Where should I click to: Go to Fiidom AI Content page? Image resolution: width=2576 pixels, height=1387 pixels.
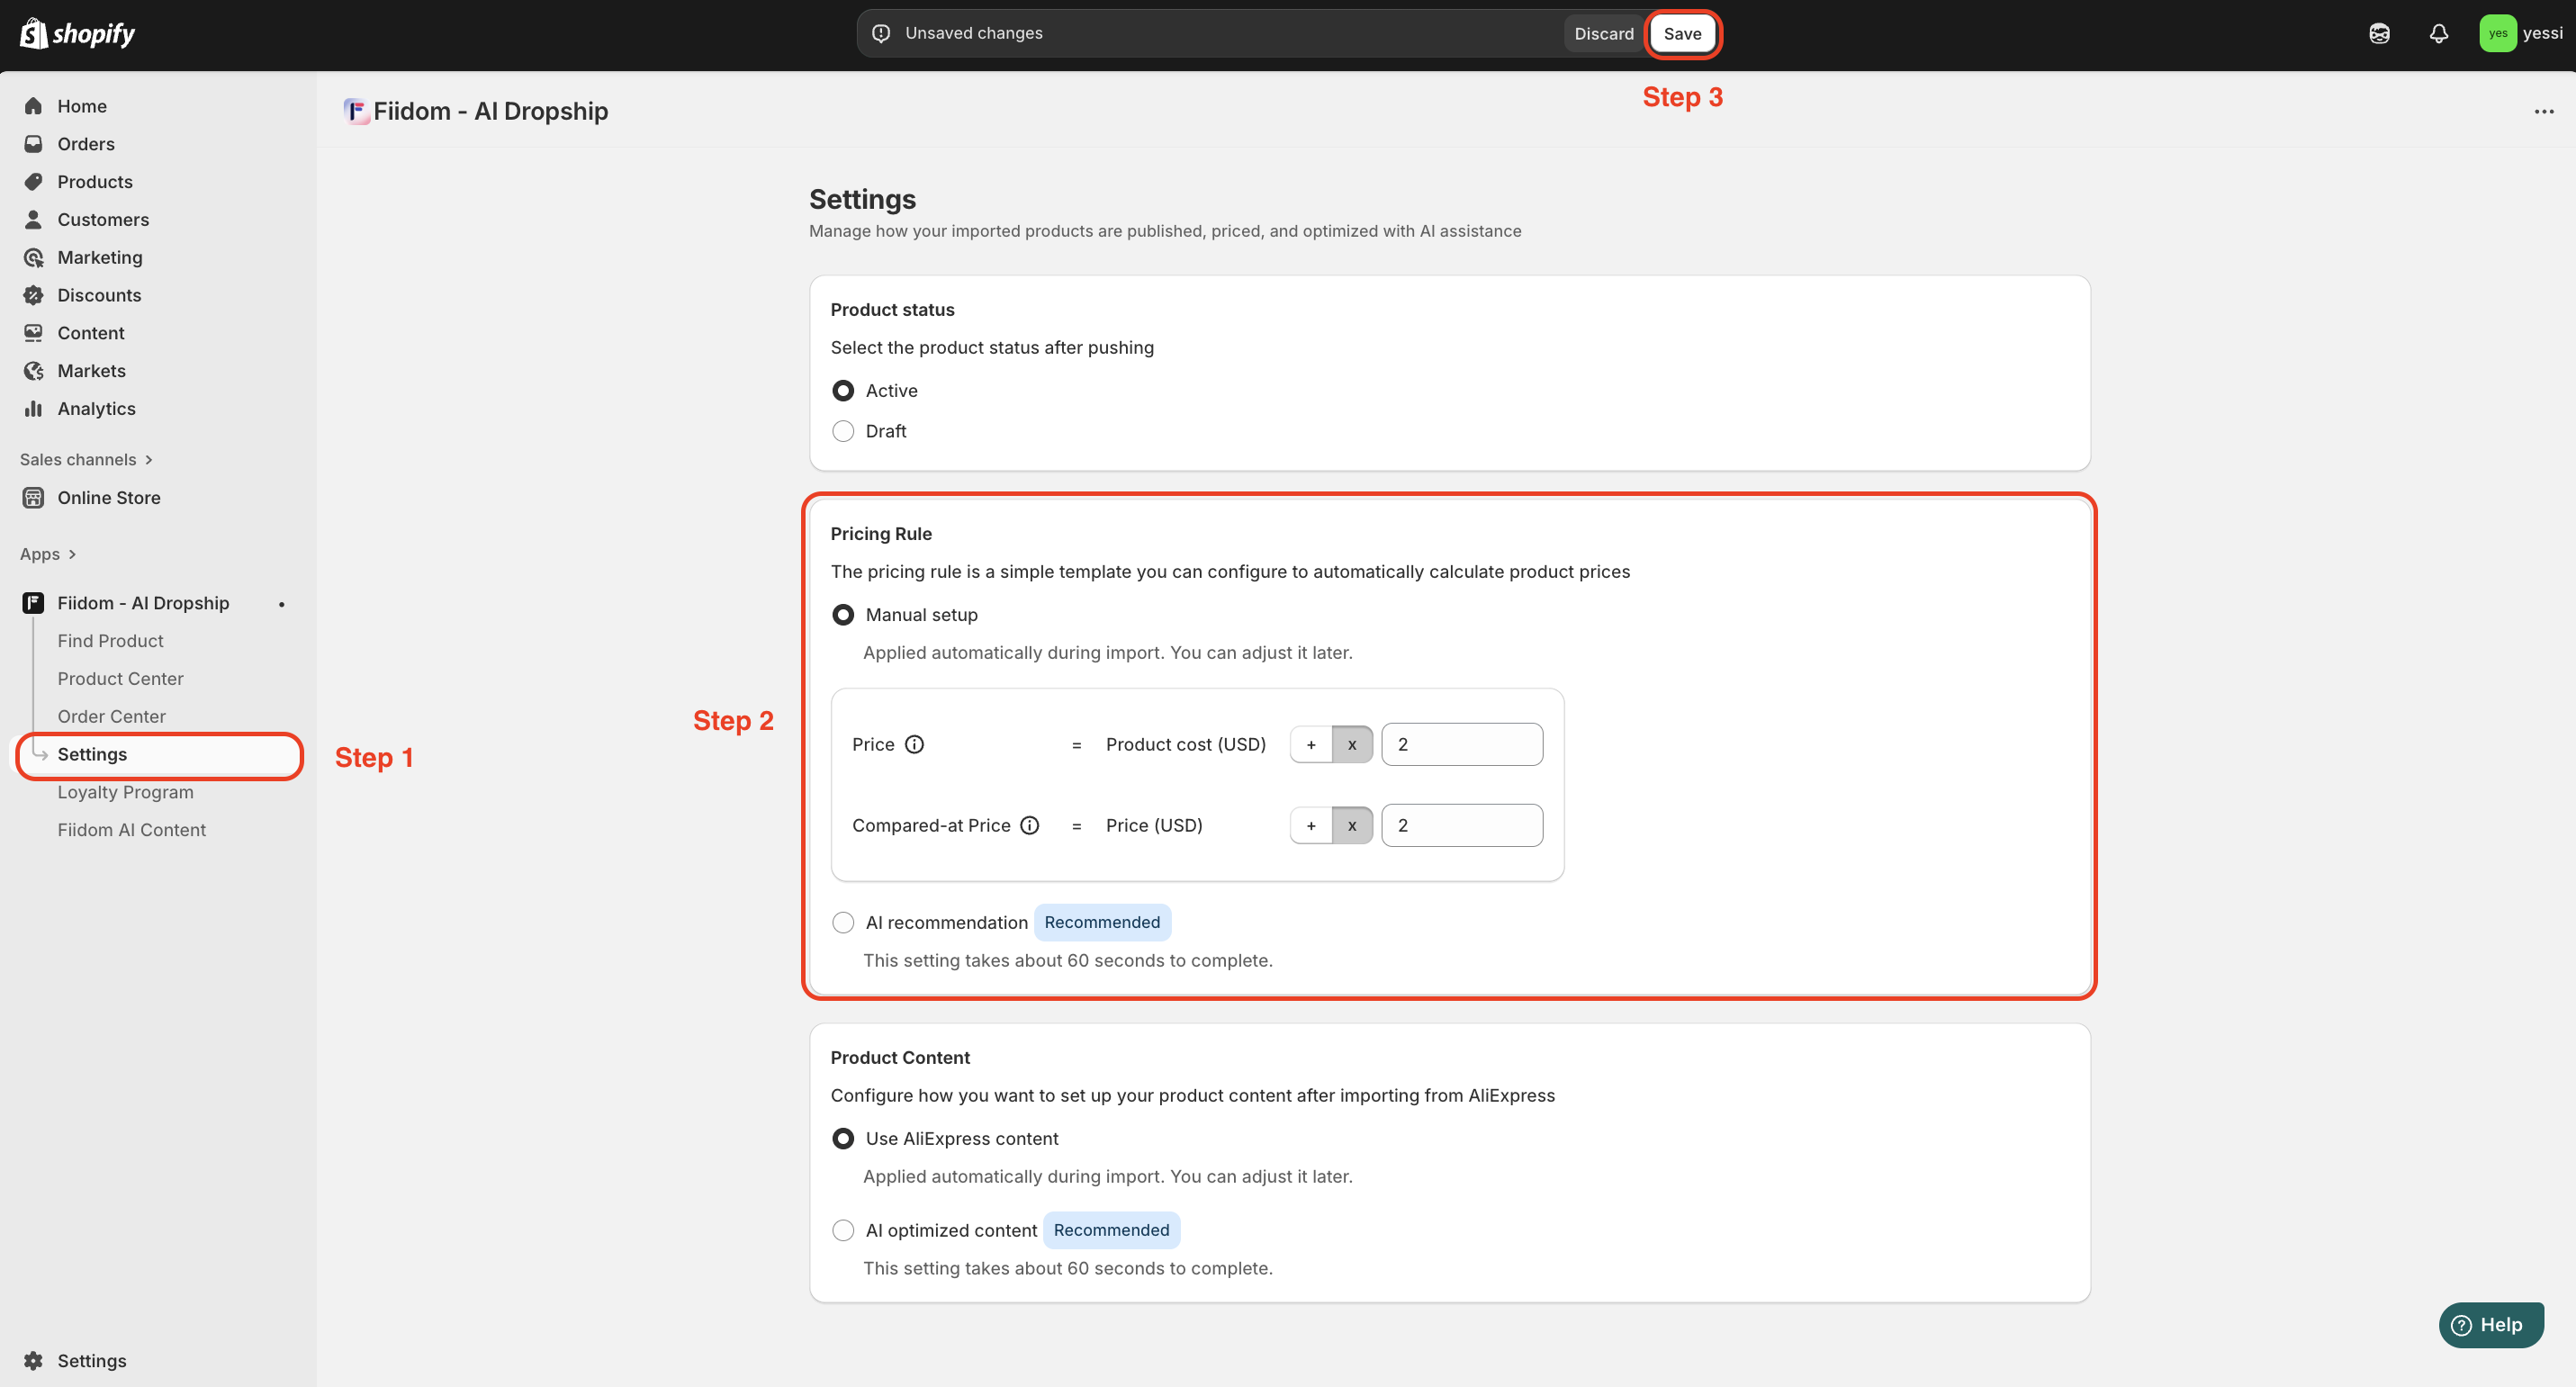click(x=131, y=829)
